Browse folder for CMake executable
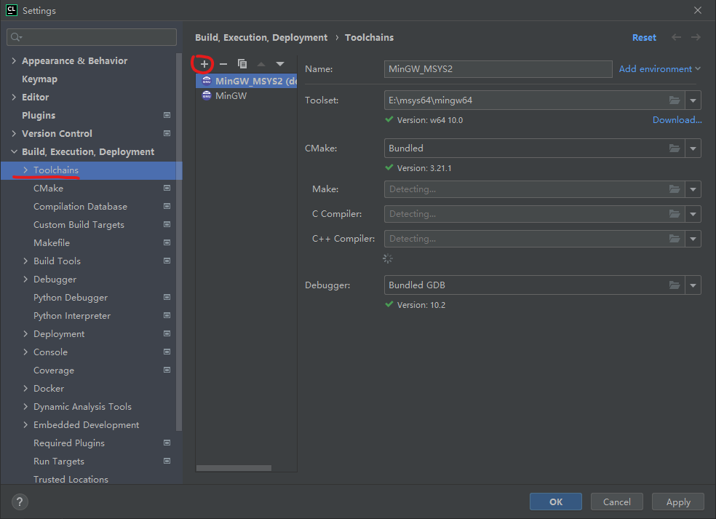This screenshot has width=716, height=519. [x=675, y=148]
